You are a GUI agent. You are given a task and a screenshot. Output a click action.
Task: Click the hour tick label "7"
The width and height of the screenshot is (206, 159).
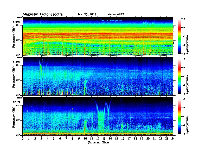tap(66, 139)
